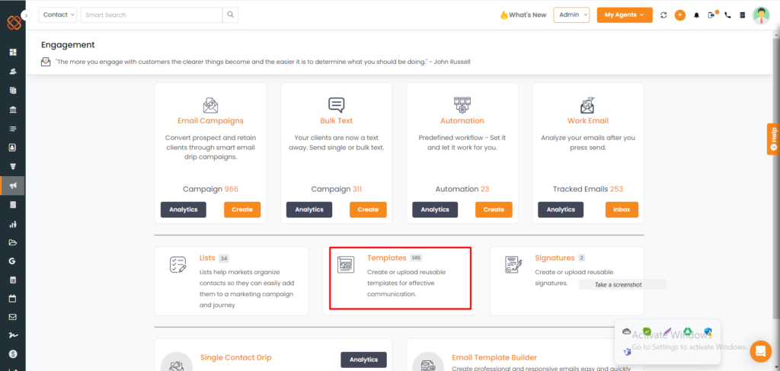Create a new Automation
780x371 pixels.
(x=494, y=209)
